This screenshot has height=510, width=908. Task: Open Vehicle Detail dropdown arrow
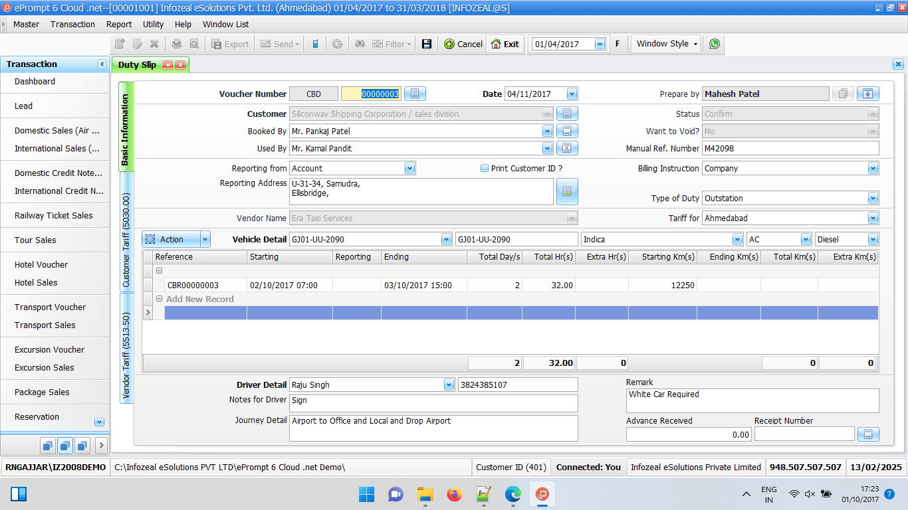pos(446,239)
